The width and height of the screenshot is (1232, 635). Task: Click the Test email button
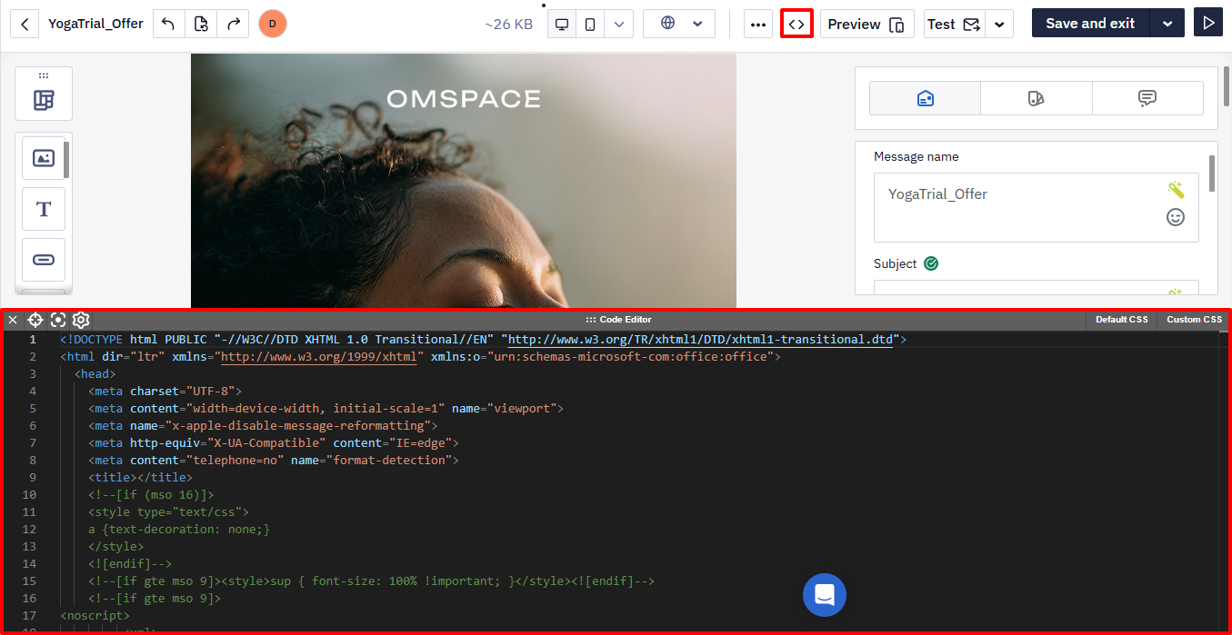pyautogui.click(x=955, y=24)
